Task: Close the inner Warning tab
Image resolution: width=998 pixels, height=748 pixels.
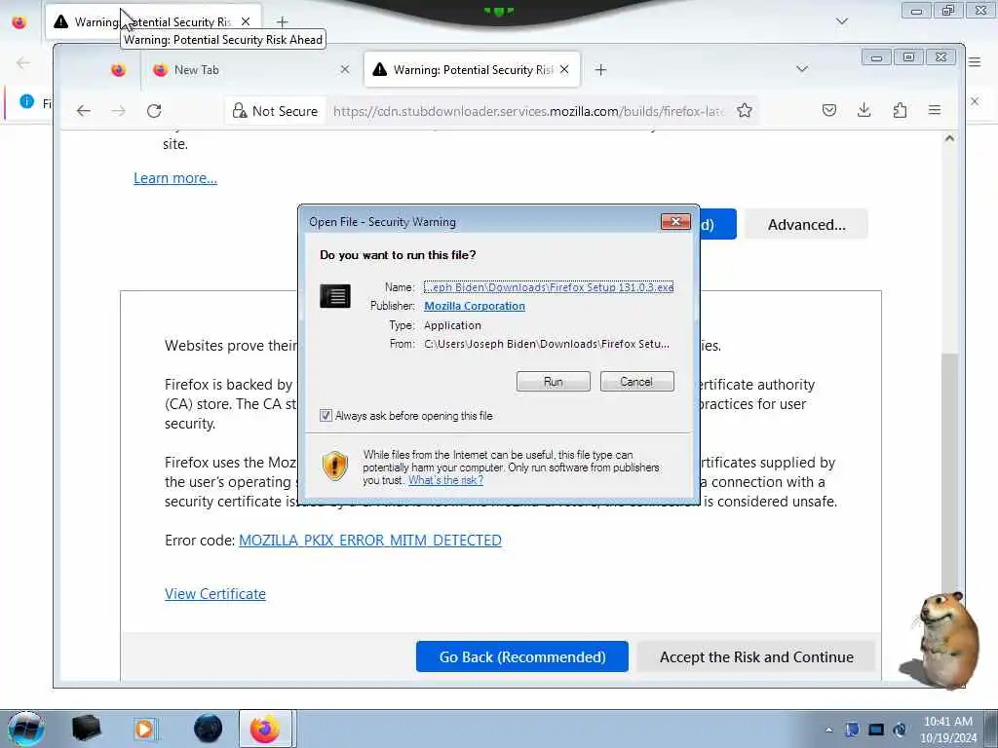Action: pos(564,69)
